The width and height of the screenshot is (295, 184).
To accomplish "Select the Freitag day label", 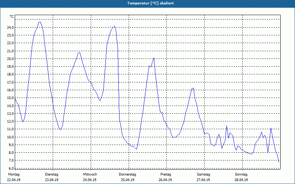I will [166, 174].
